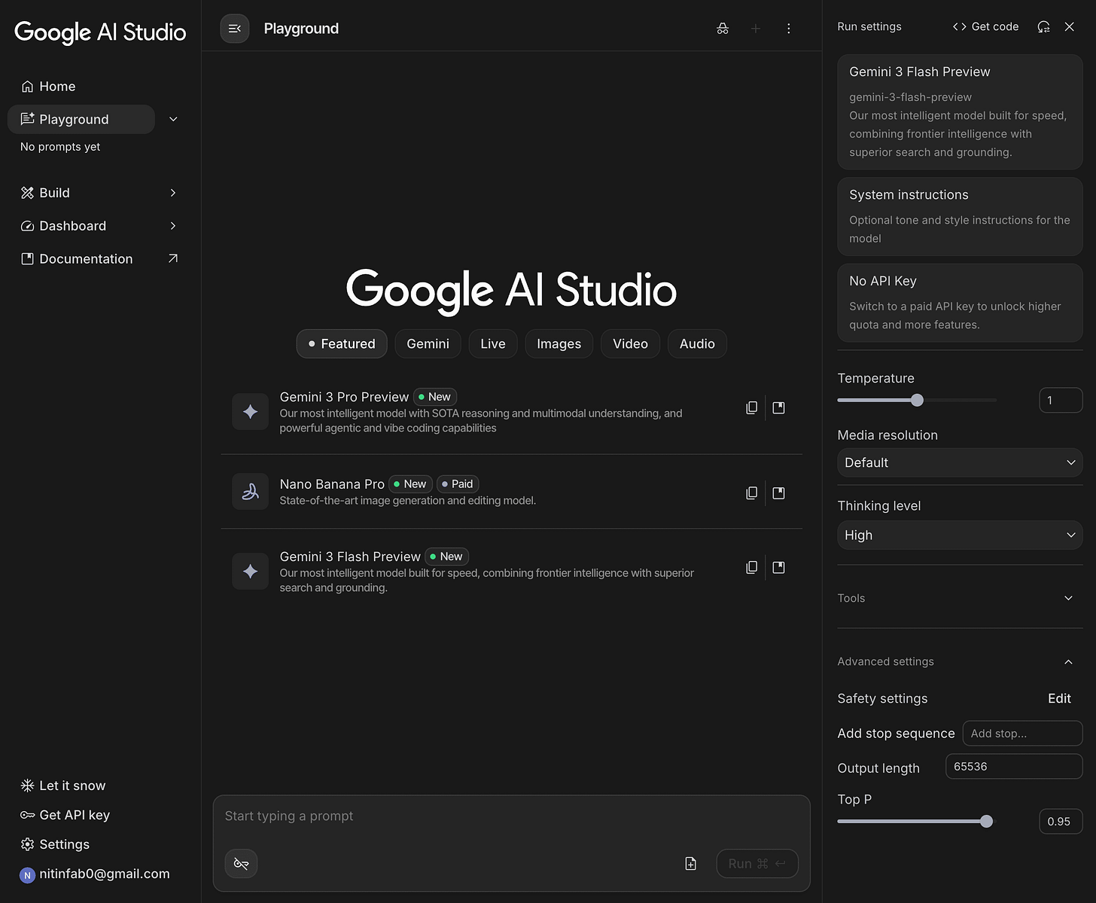Open docs icon for Nano Banana Pro

pyautogui.click(x=779, y=493)
